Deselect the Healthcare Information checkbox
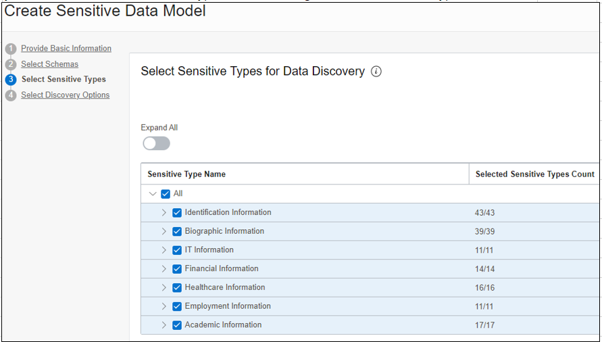602x342 pixels. 177,288
